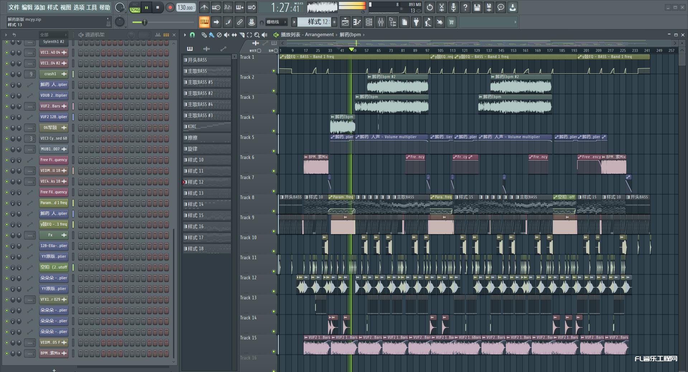Click the main volume slider handle
This screenshot has height=372, width=688.
144,22
